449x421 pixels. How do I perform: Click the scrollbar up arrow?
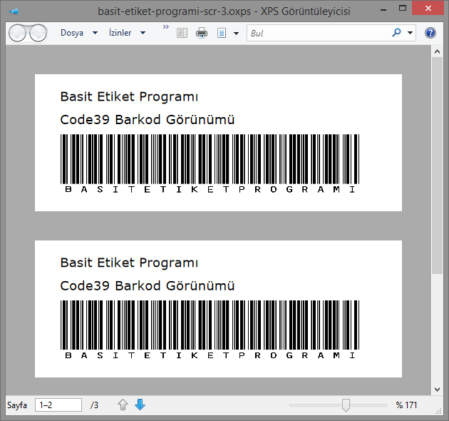(438, 51)
